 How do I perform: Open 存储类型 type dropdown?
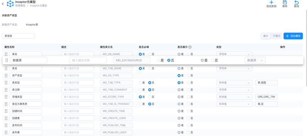pos(234,97)
